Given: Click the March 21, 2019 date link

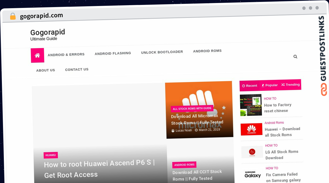Looking at the screenshot, I should coord(209,130).
